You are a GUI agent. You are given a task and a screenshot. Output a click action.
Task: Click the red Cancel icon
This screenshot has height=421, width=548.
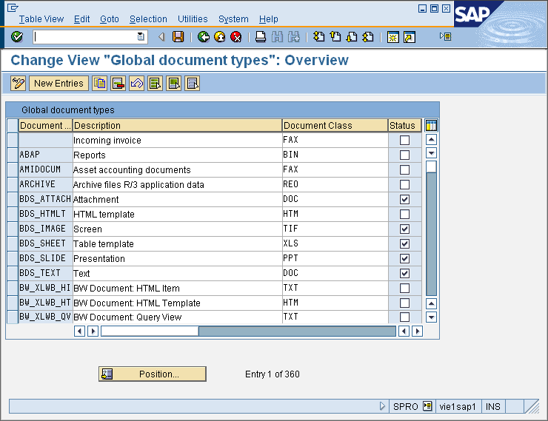click(236, 37)
